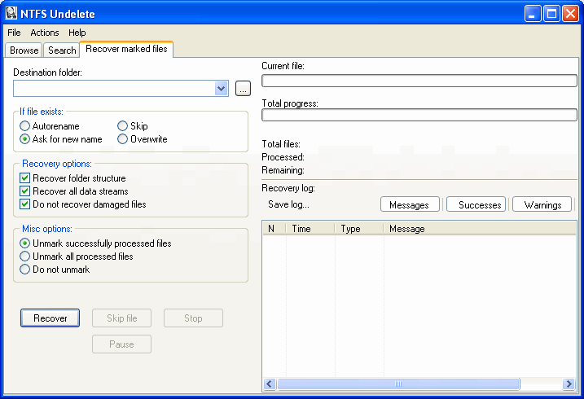Maximize the NTFS Undelete window

point(551,14)
